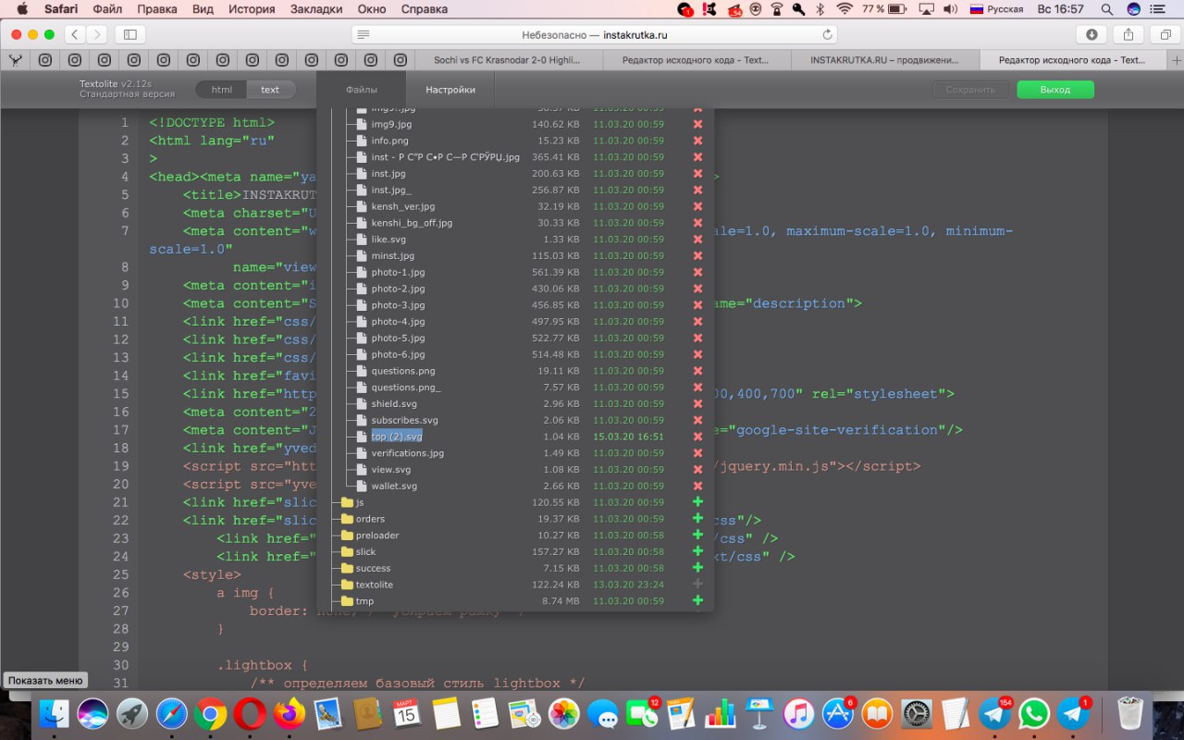Switch to Sochi vs FC Krasnodar tab
1184x740 pixels.
coord(508,60)
